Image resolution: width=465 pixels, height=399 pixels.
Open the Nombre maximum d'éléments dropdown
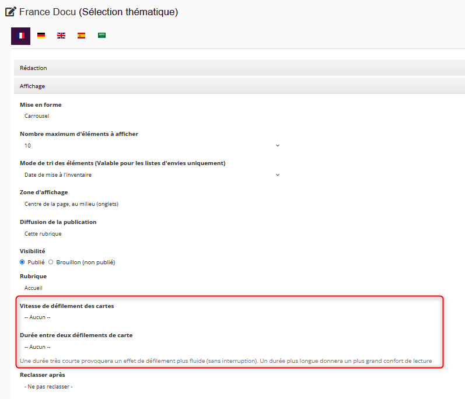(x=152, y=145)
